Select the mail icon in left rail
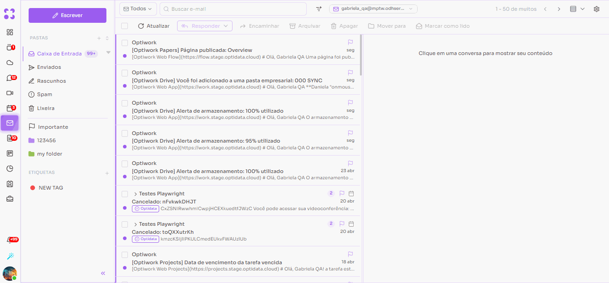The width and height of the screenshot is (609, 283). pos(10,123)
